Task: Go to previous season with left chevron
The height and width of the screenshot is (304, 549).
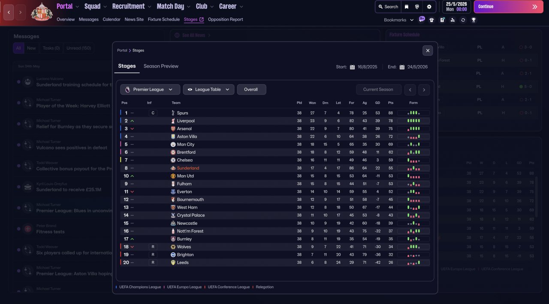Action: point(410,89)
